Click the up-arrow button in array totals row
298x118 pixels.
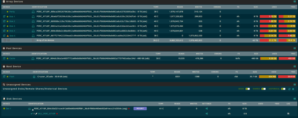[x=9, y=40]
